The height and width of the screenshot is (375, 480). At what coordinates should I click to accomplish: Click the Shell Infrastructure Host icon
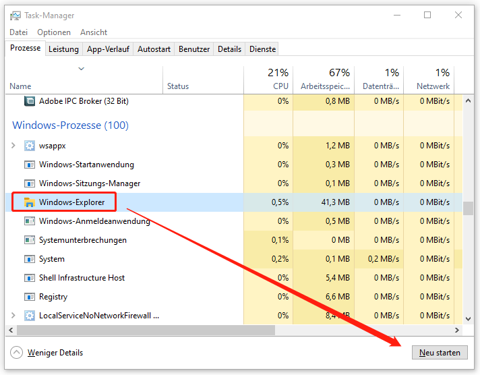click(x=30, y=278)
